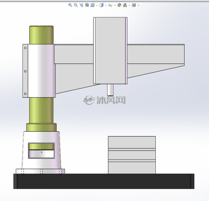Expand the Display Style dropdown arrow
The height and width of the screenshot is (201, 209).
coord(106,5)
